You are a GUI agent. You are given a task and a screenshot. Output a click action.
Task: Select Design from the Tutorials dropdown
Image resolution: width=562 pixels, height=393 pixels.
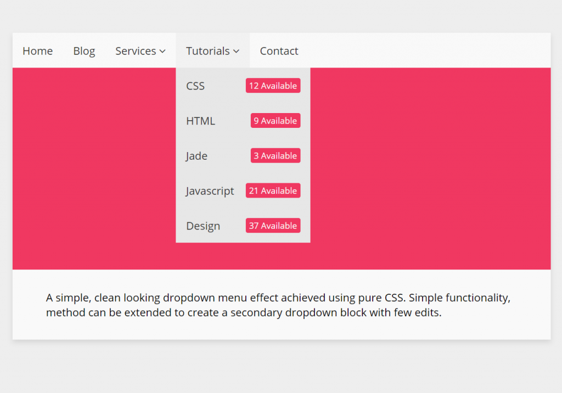[x=203, y=226]
